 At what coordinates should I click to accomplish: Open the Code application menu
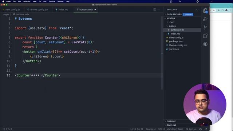point(8,1)
